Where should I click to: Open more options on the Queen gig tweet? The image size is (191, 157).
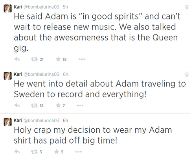tap(82, 59)
